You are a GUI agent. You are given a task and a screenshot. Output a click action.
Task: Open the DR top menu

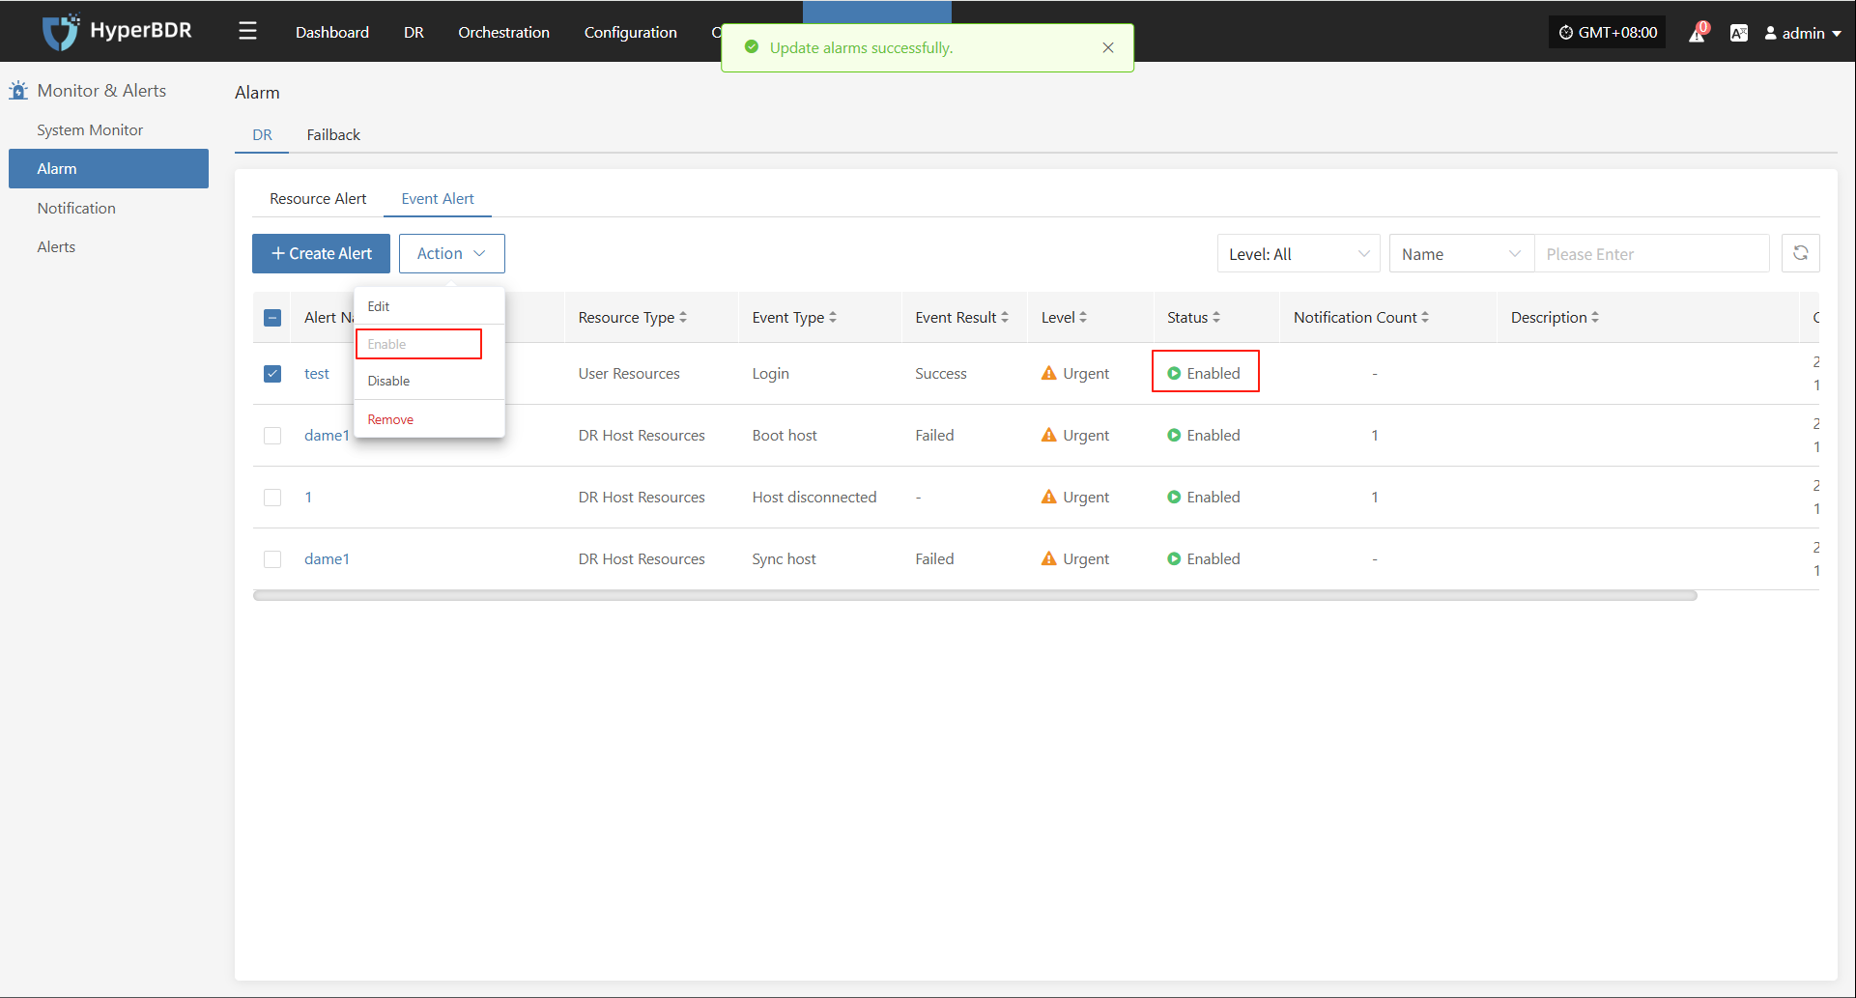click(414, 32)
